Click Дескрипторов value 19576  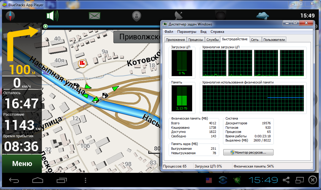point(266,123)
